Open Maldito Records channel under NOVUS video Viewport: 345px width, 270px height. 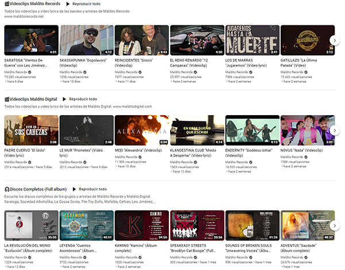point(292,157)
